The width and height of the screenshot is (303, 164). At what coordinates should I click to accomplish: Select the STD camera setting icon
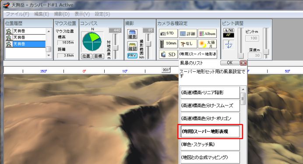168,33
